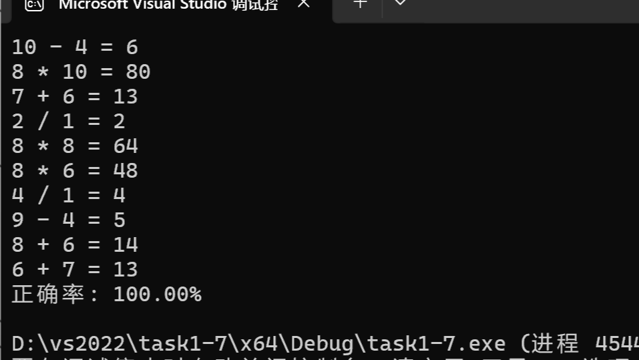Click the 100.00% accuracy value

tap(158, 295)
